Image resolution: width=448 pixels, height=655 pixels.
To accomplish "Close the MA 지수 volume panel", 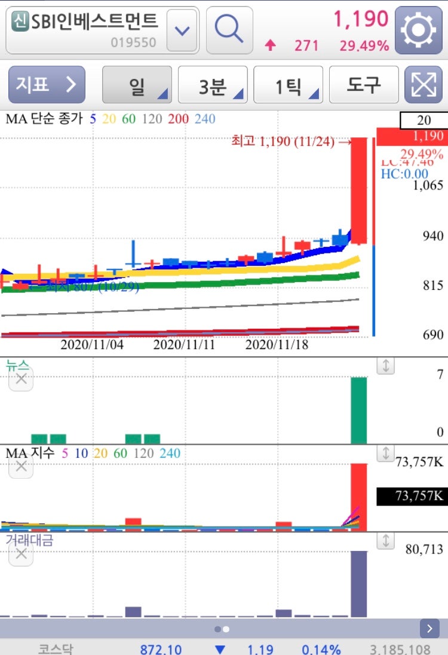I will pos(21,466).
